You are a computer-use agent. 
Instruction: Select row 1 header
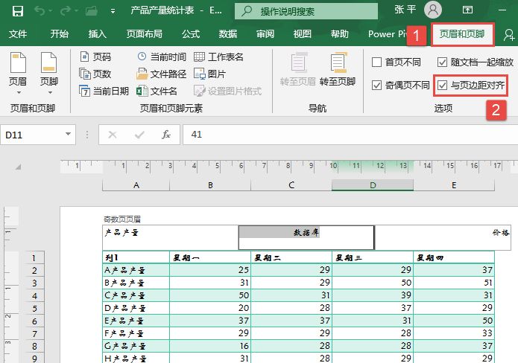tap(34, 258)
